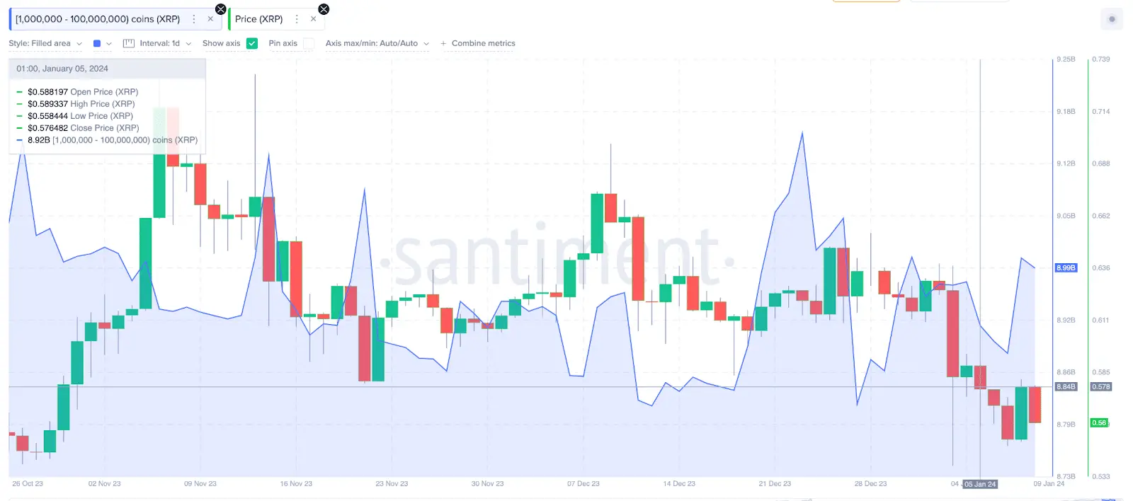Click black circled X above coins tag
The height and width of the screenshot is (501, 1133).
point(221,9)
